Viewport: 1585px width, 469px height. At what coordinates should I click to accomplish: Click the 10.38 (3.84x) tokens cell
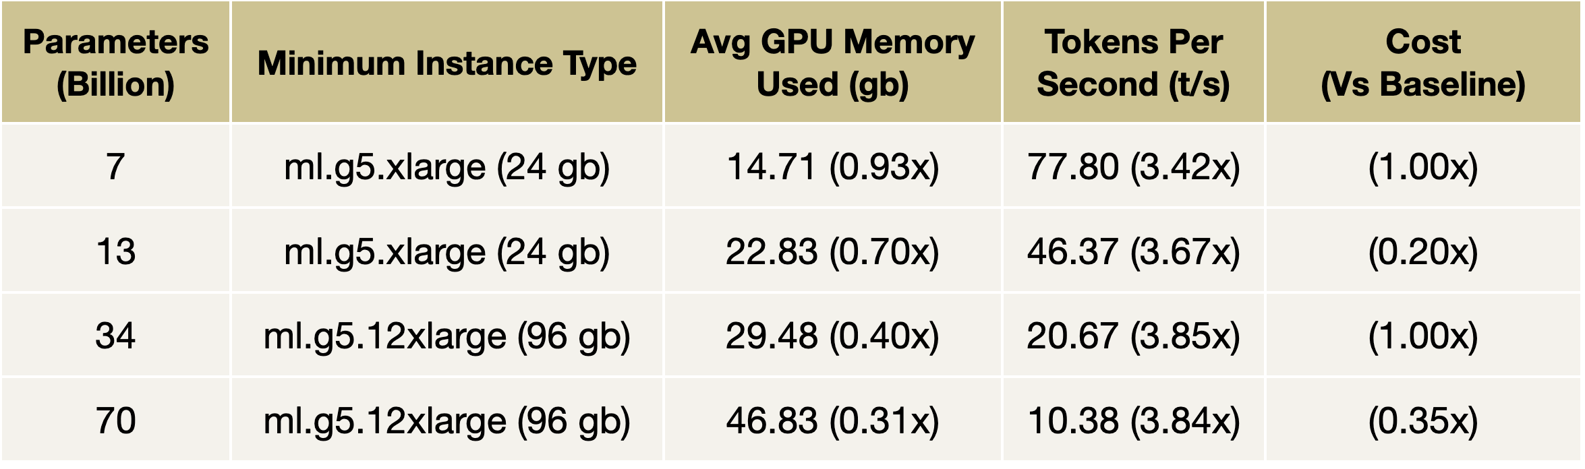tap(1133, 420)
